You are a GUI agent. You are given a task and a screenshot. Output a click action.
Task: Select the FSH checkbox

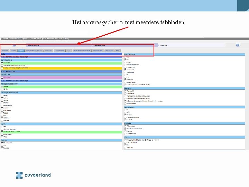pyautogui.click(x=125, y=77)
